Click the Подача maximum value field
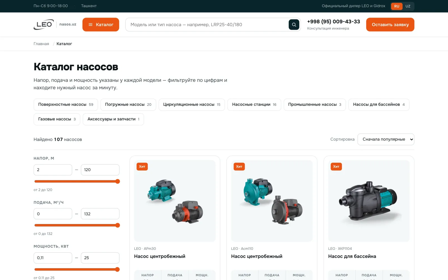The image size is (448, 280). coord(100,214)
